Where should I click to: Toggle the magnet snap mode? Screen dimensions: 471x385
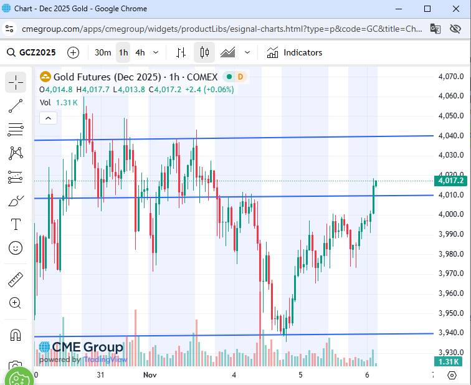pos(16,335)
